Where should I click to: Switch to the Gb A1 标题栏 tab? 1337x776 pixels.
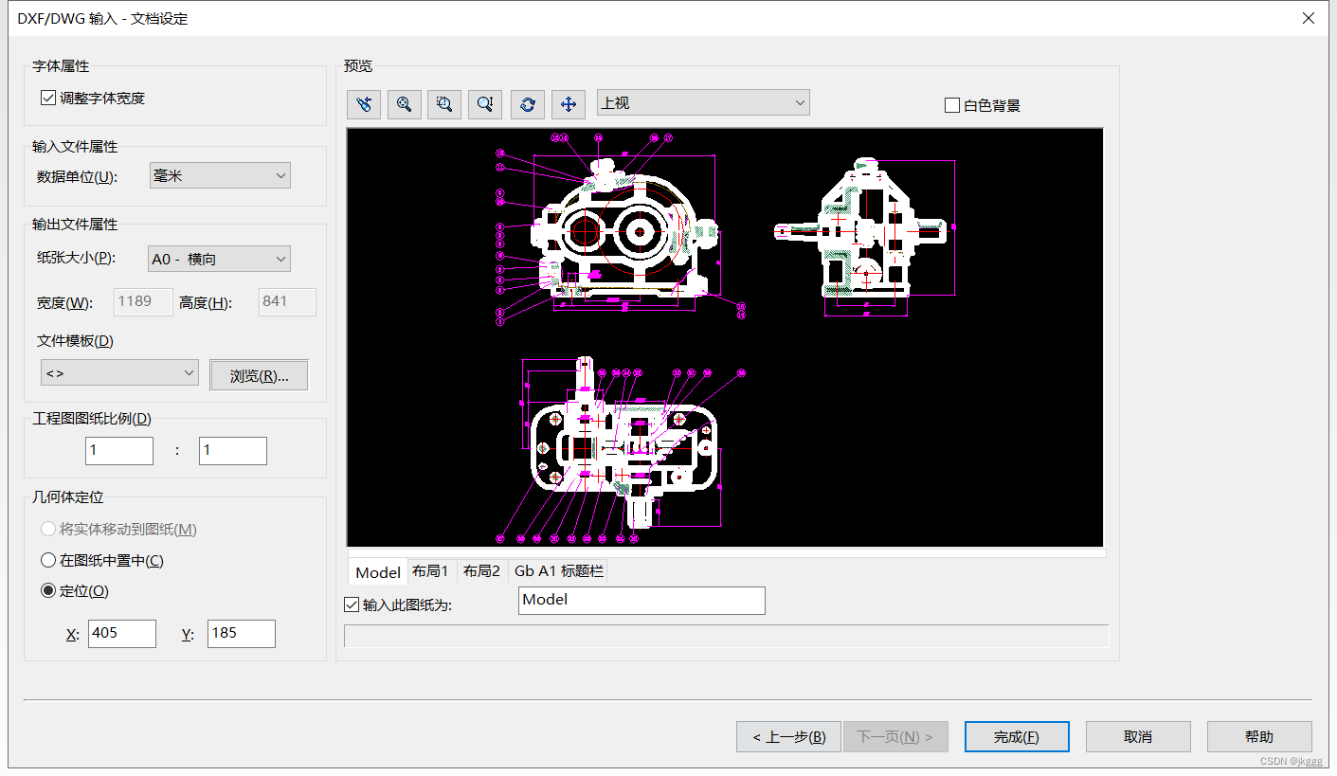pos(559,571)
